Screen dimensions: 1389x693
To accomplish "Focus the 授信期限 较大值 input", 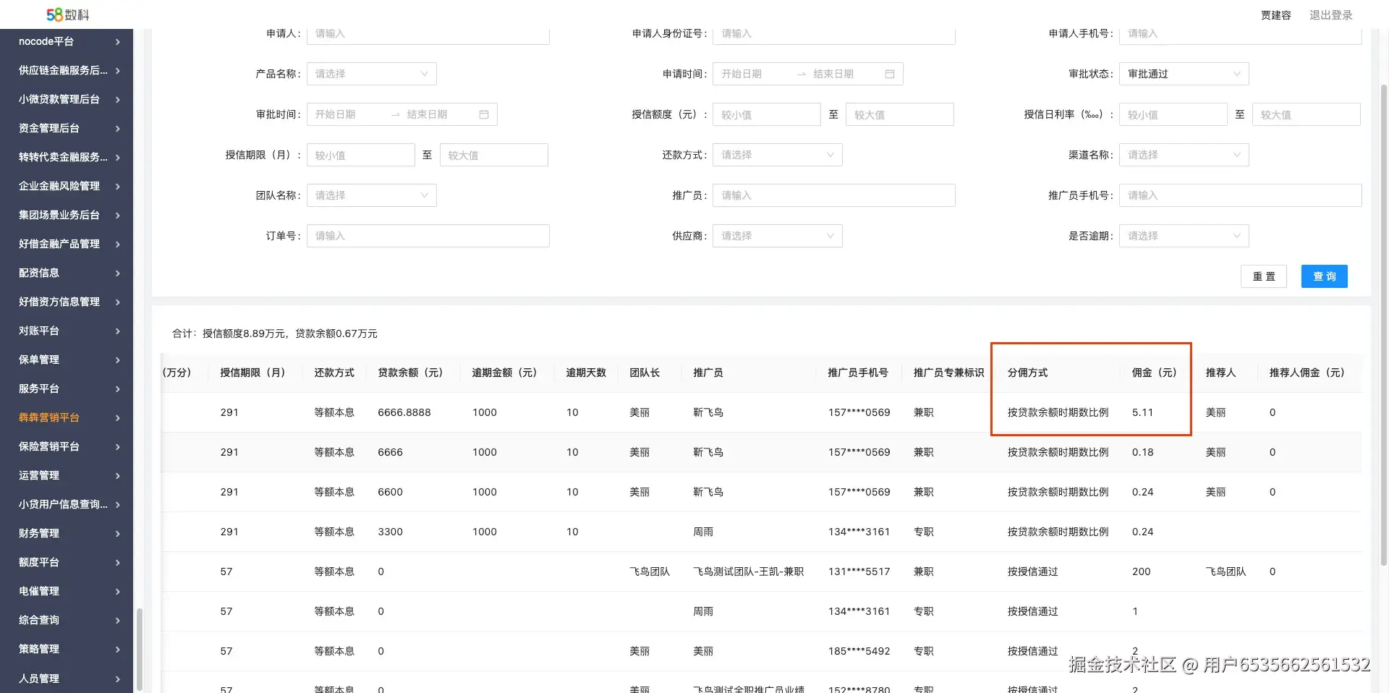I will click(493, 155).
